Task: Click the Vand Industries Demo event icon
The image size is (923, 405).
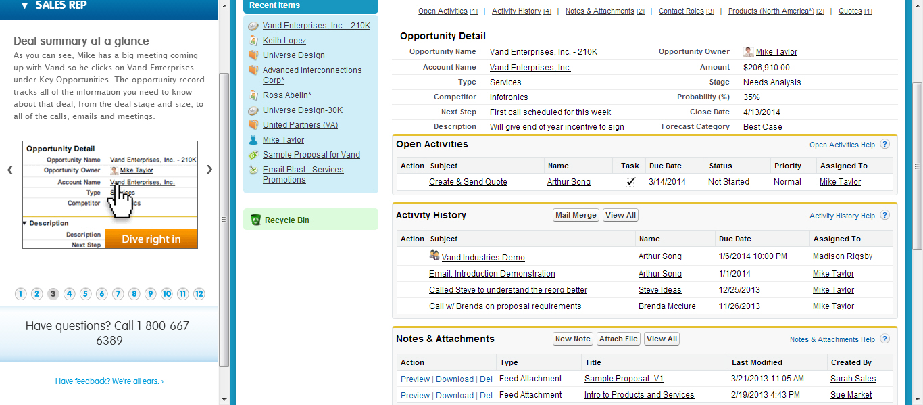Action: 434,256
